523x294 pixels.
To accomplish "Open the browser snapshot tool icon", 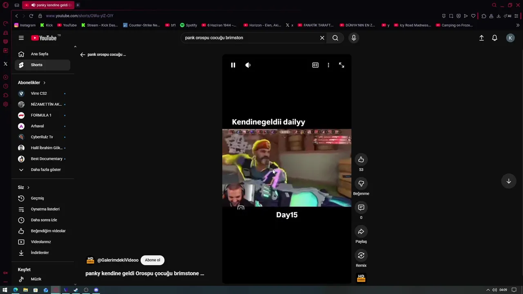I will (451, 16).
